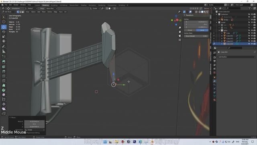Open the Vertex menu
The height and width of the screenshot is (145, 257).
pyautogui.click(x=50, y=12)
